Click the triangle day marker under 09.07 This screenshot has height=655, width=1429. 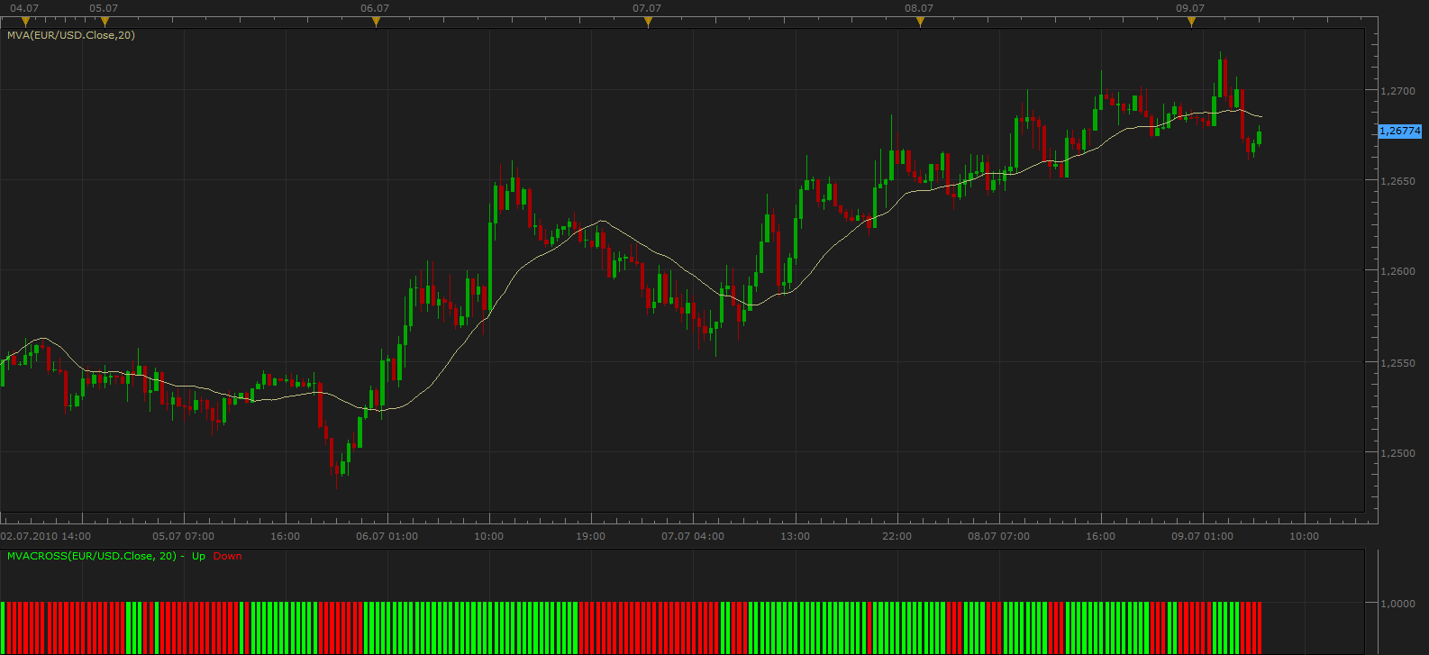(1191, 22)
